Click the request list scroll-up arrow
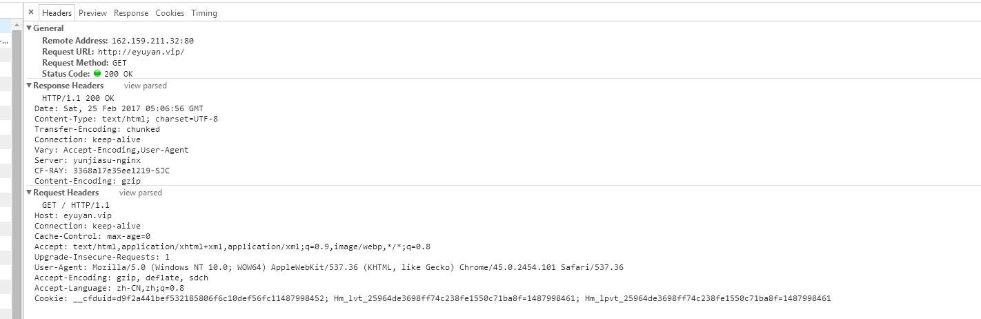The width and height of the screenshot is (981, 319). point(17,26)
